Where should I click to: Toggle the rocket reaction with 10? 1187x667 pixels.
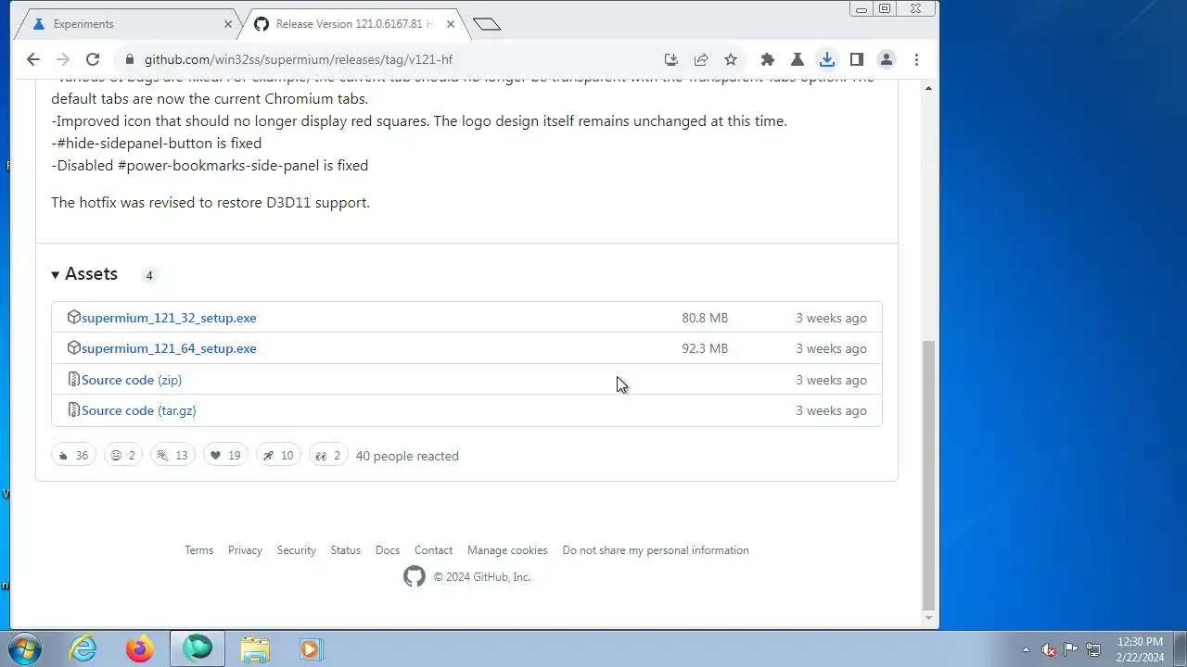(278, 455)
